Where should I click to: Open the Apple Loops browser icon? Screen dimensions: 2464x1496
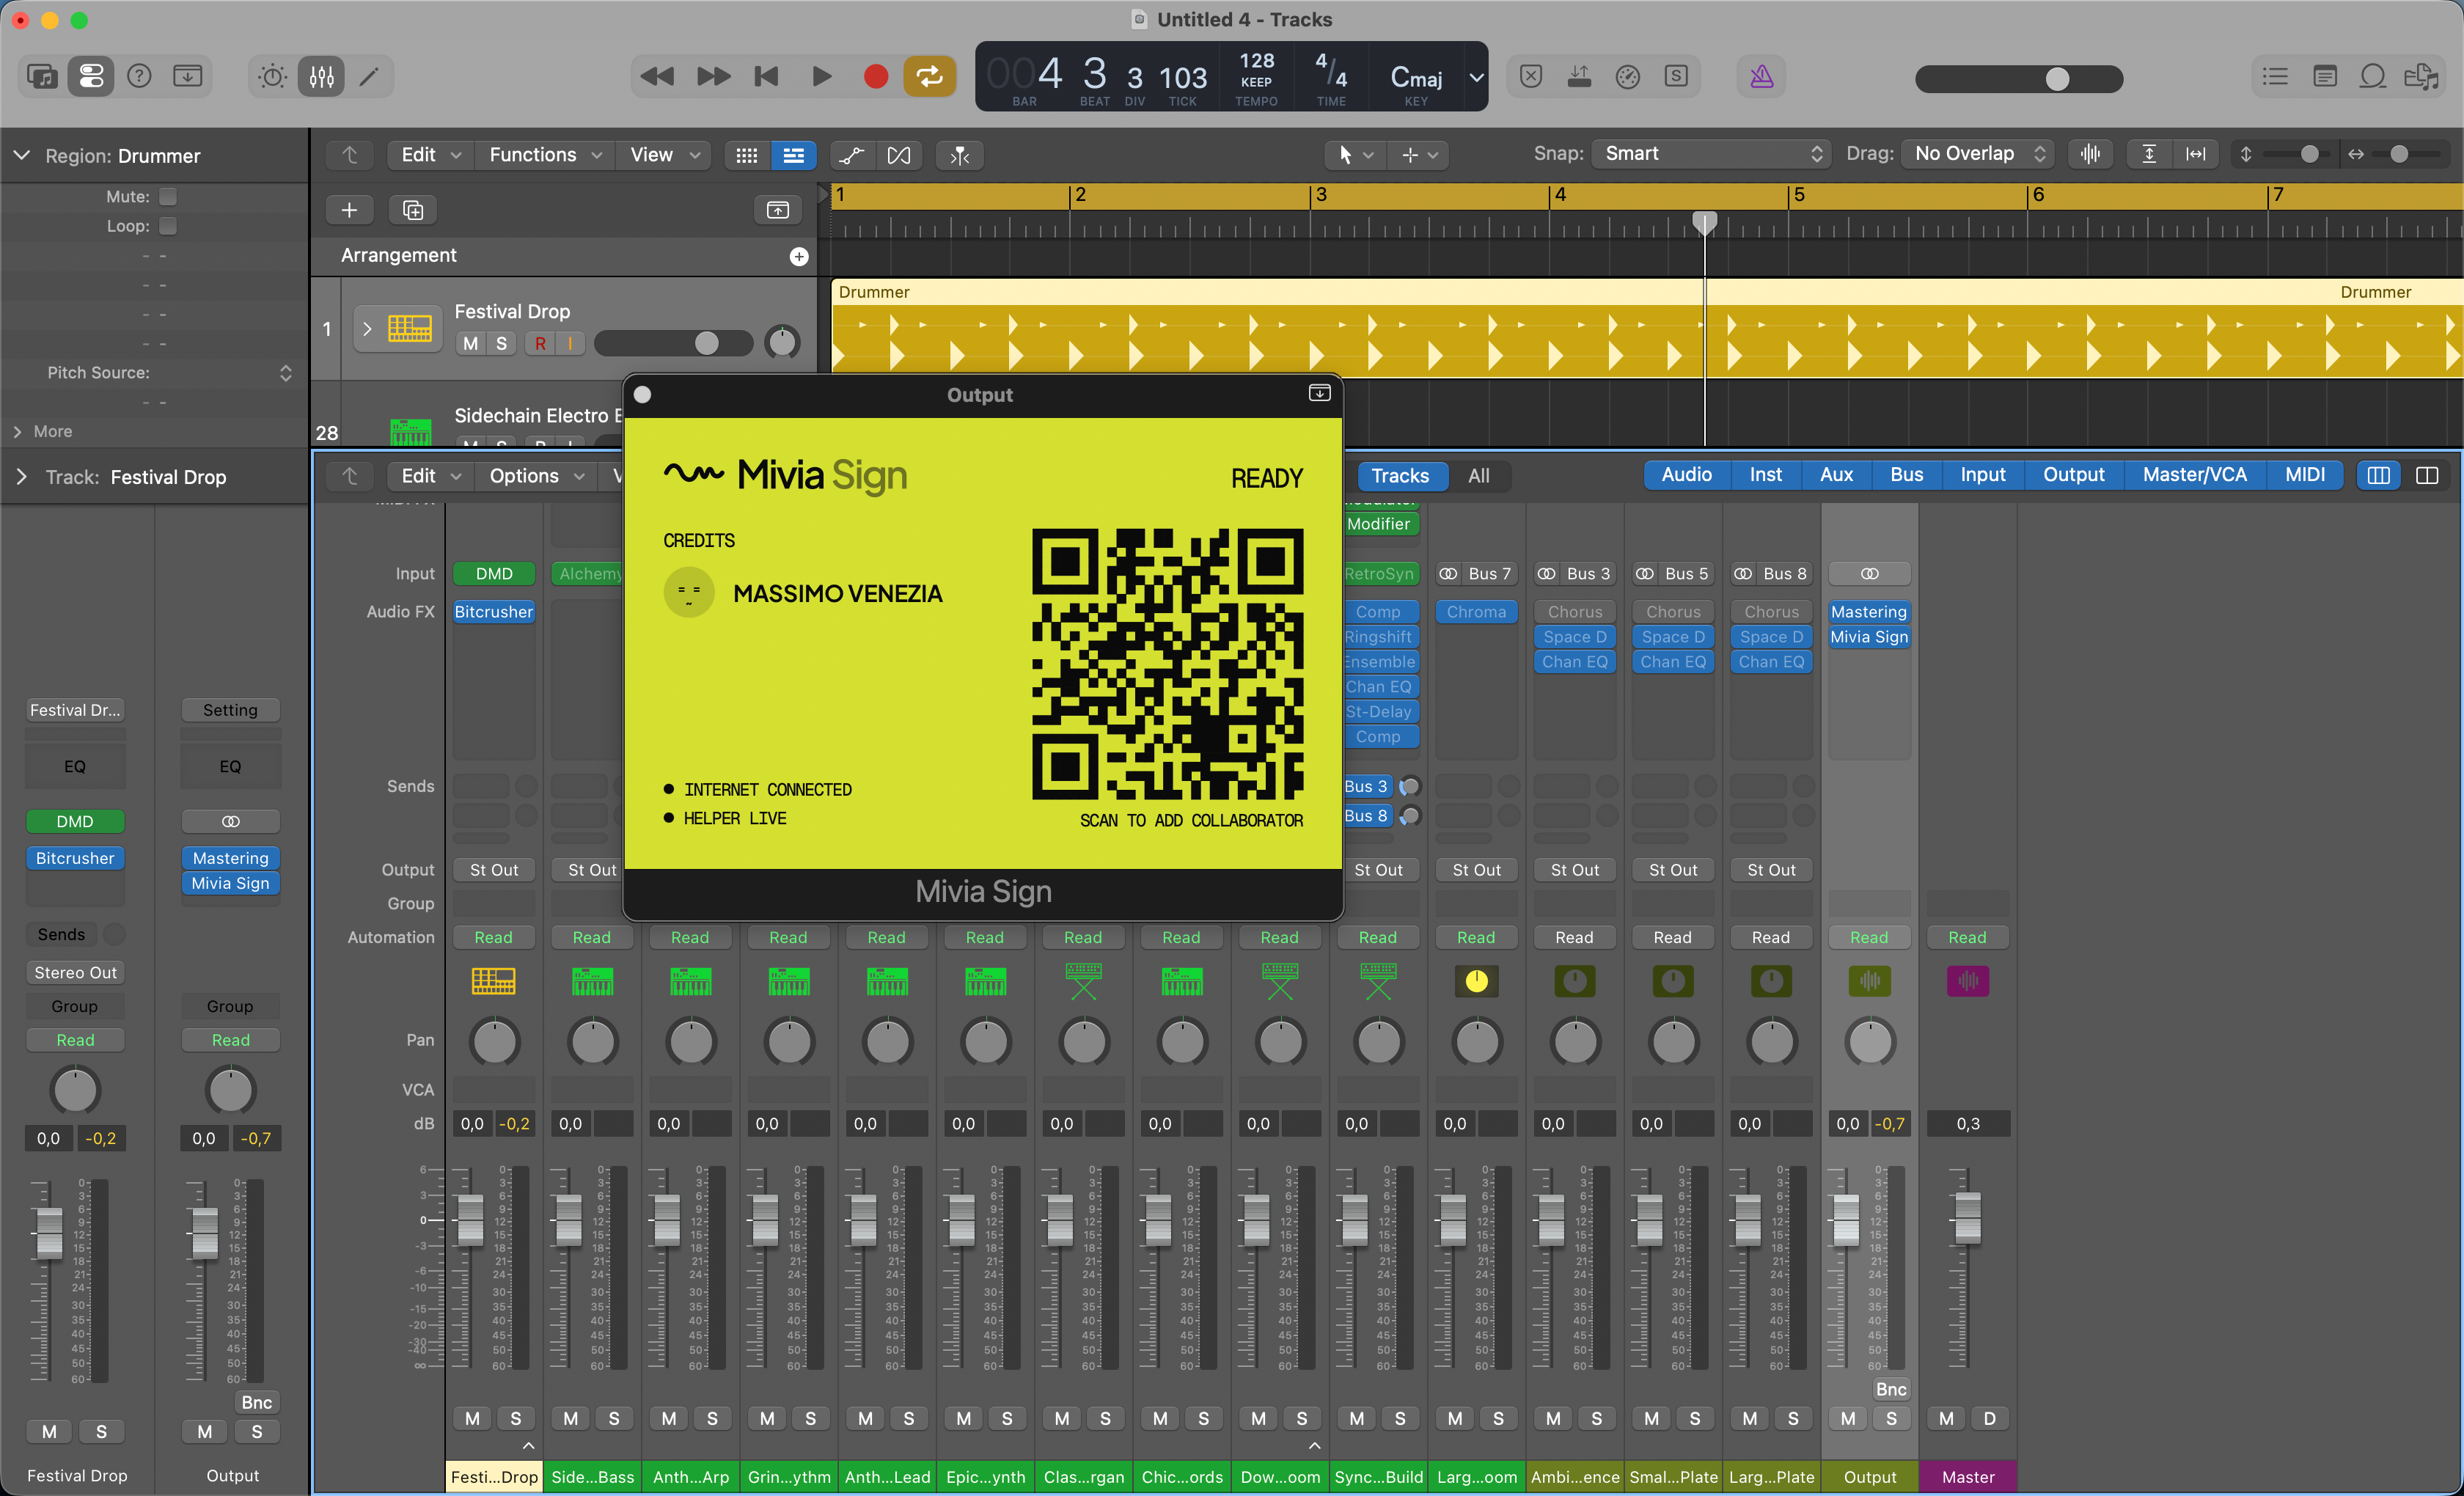[2374, 76]
